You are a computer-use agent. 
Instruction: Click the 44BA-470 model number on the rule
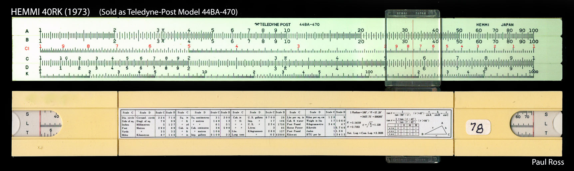click(x=309, y=25)
